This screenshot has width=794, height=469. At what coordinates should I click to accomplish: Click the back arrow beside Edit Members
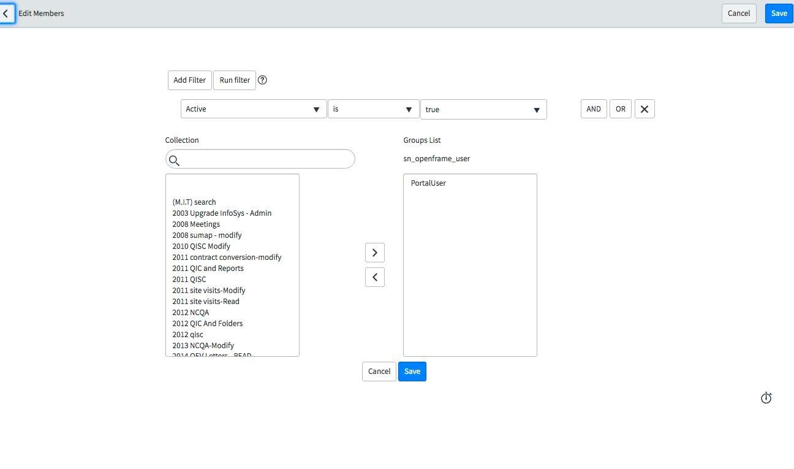[6, 13]
